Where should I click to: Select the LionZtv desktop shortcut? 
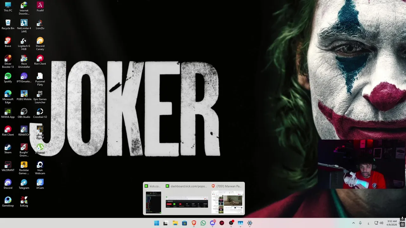[x=40, y=25]
